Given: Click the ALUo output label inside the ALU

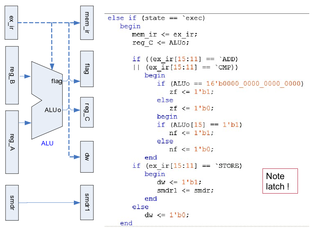Looking at the screenshot, I should [x=53, y=110].
